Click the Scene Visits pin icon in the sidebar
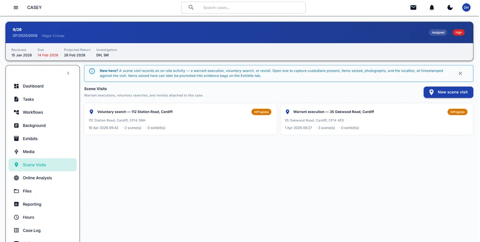 (16, 165)
